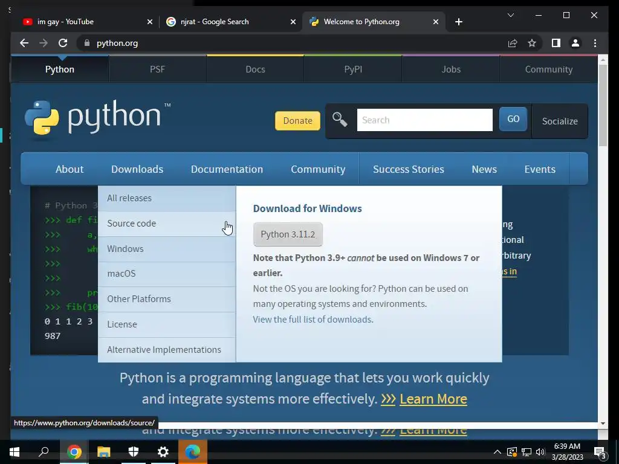Viewport: 619px width, 464px height.
Task: Open the Success Stories menu
Action: [408, 169]
